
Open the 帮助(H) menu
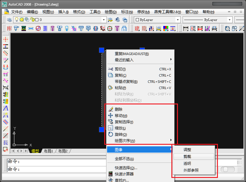tap(208, 12)
